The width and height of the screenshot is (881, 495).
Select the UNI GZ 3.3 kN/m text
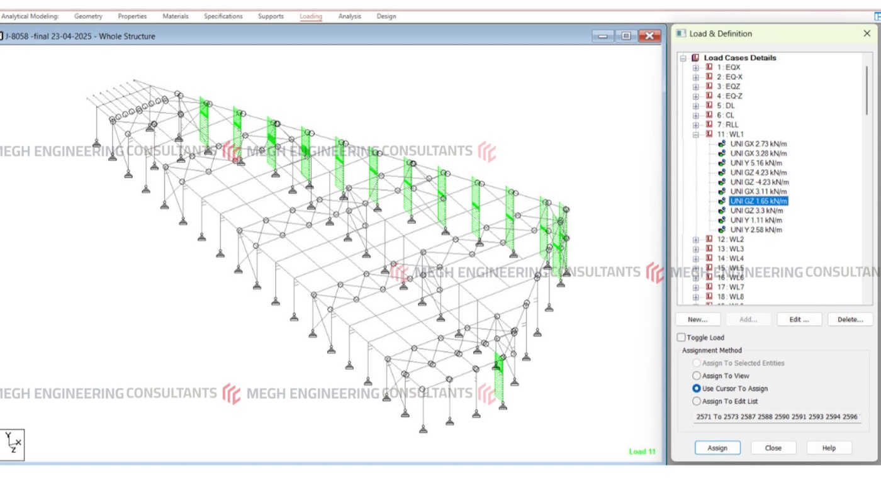coord(756,211)
